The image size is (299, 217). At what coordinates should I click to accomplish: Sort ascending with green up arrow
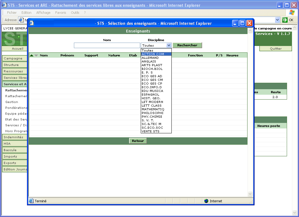32,55
